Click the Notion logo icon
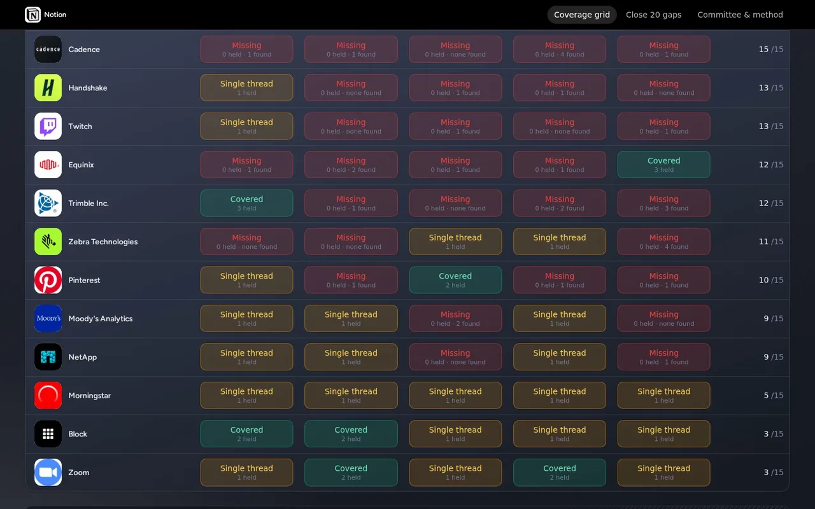The image size is (815, 509). pyautogui.click(x=32, y=15)
